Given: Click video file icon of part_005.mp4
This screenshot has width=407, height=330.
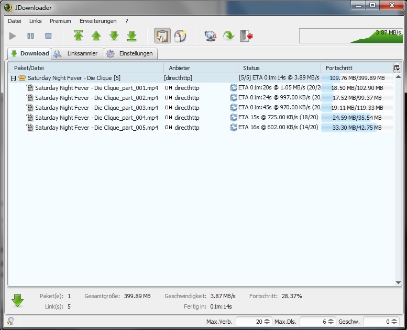Looking at the screenshot, I should point(30,128).
